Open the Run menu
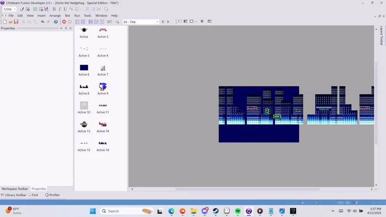386x217 pixels. pyautogui.click(x=77, y=15)
